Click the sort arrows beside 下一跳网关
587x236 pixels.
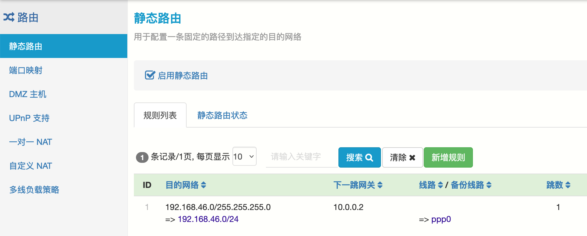click(x=380, y=185)
